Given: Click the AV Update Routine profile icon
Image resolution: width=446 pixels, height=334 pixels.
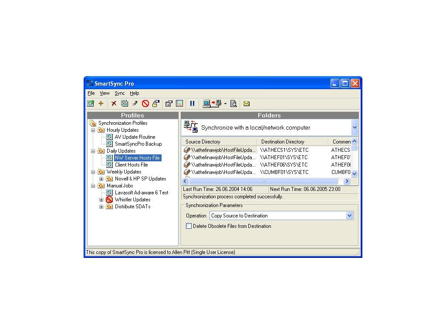Looking at the screenshot, I should coord(109,137).
